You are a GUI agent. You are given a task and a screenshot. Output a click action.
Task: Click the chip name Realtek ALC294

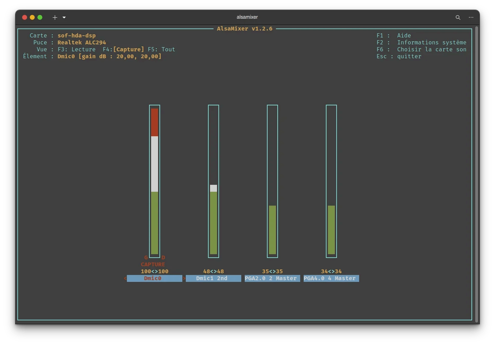(82, 43)
